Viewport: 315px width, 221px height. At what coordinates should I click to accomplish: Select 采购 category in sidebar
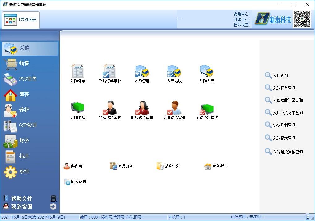coord(30,48)
